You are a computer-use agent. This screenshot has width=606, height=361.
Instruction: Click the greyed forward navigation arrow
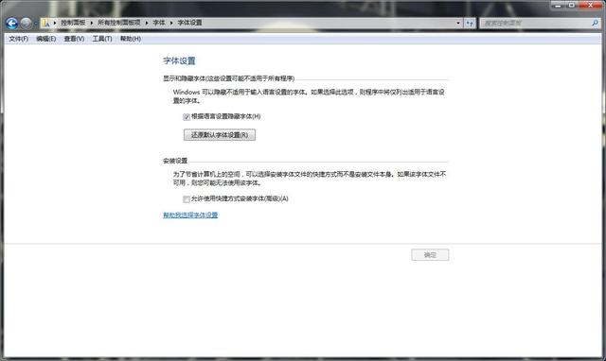(26, 24)
